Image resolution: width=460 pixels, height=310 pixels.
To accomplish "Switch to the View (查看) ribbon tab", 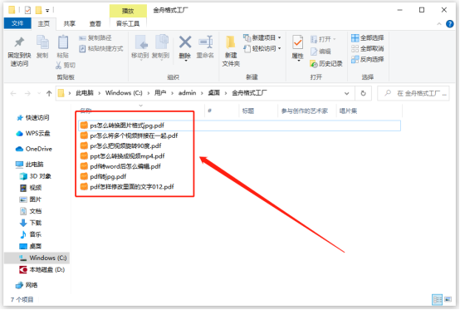I will [x=95, y=24].
